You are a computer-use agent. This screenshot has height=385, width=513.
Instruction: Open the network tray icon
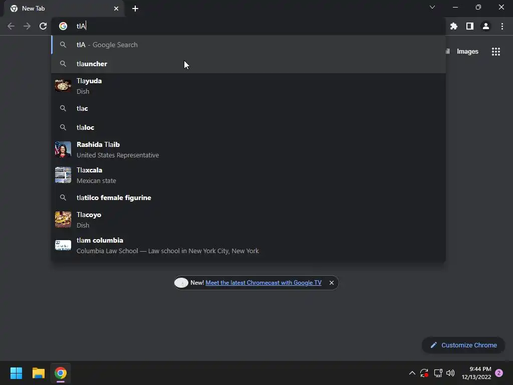[438, 373]
